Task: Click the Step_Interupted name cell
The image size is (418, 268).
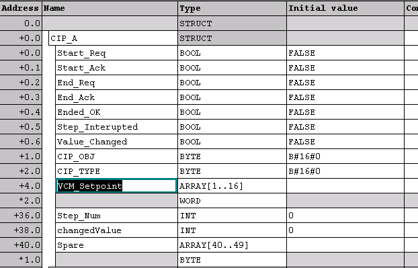Action: [x=117, y=127]
